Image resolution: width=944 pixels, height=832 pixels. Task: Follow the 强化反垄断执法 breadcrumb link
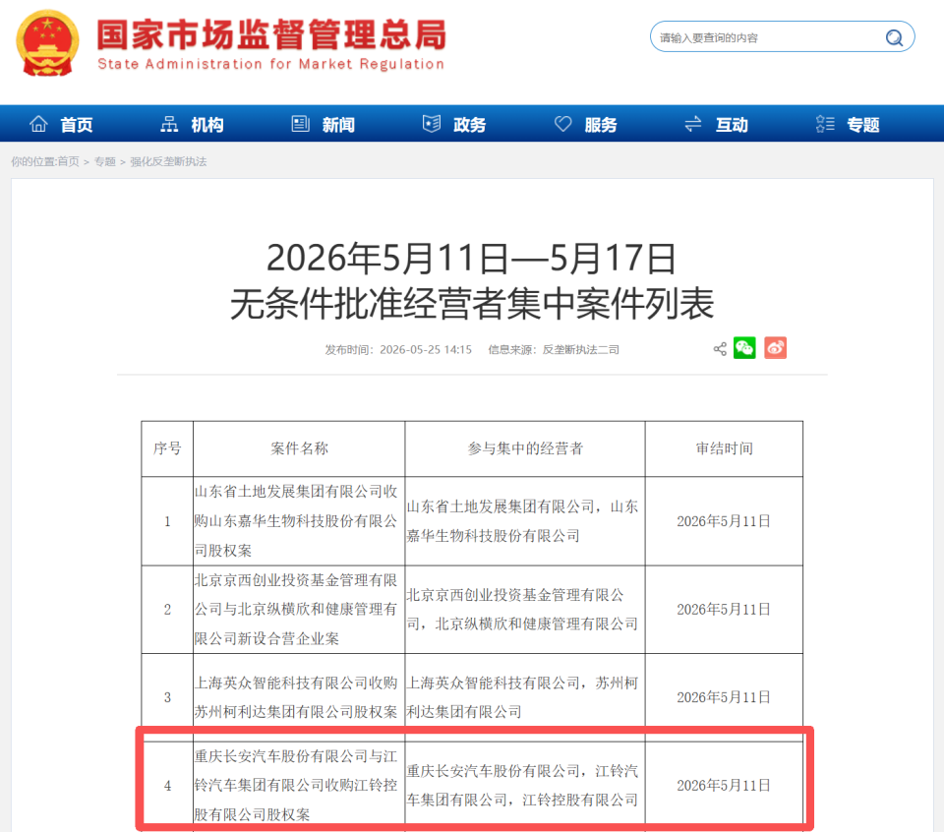(x=168, y=161)
